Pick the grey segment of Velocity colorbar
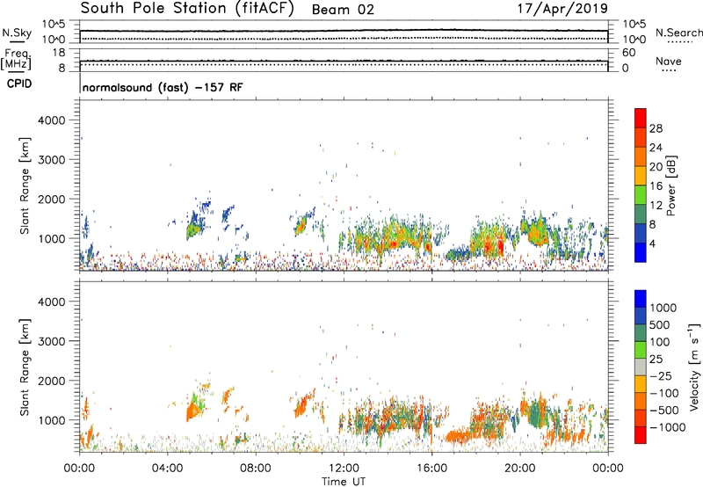The height and width of the screenshot is (487, 703). [x=641, y=367]
